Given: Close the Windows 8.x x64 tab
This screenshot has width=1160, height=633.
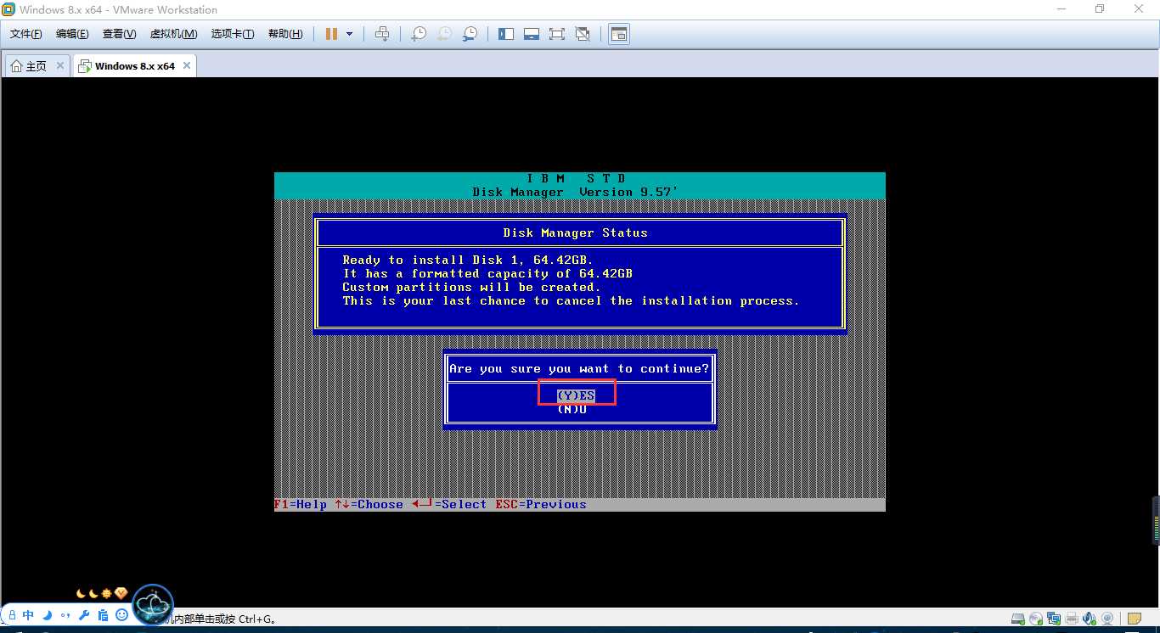Looking at the screenshot, I should click(187, 65).
